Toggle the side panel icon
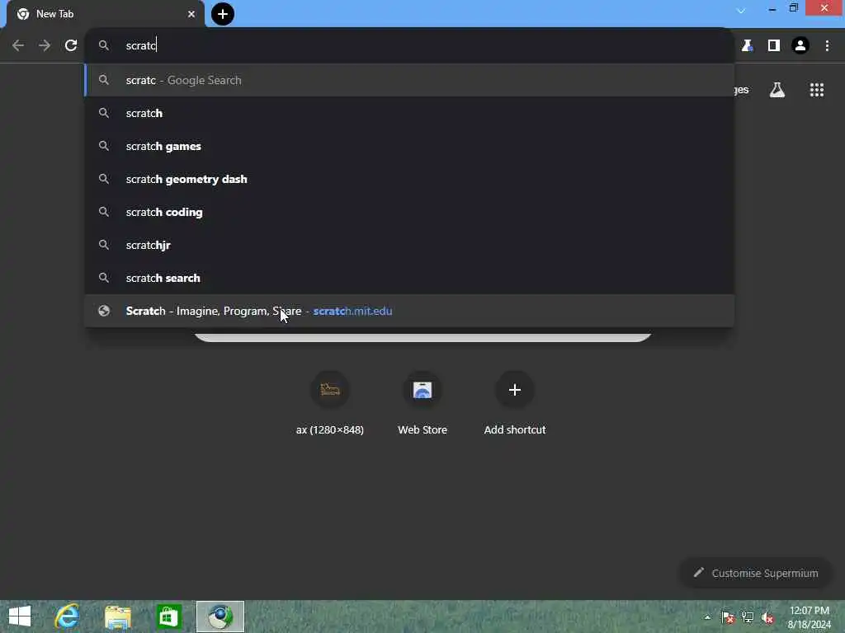845x633 pixels. point(774,46)
